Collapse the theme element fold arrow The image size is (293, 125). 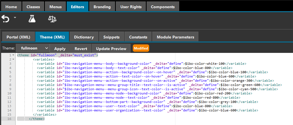(x=13, y=55)
